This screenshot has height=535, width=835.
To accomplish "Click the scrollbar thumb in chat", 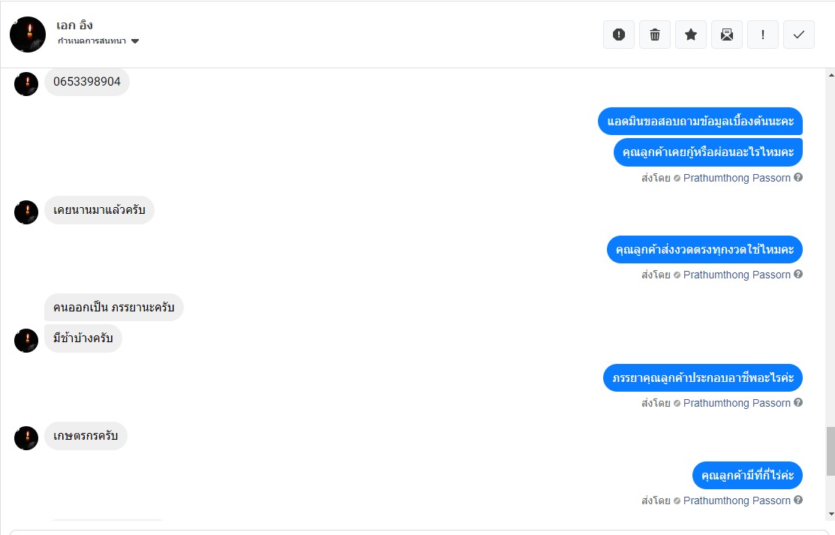I will coord(830,450).
